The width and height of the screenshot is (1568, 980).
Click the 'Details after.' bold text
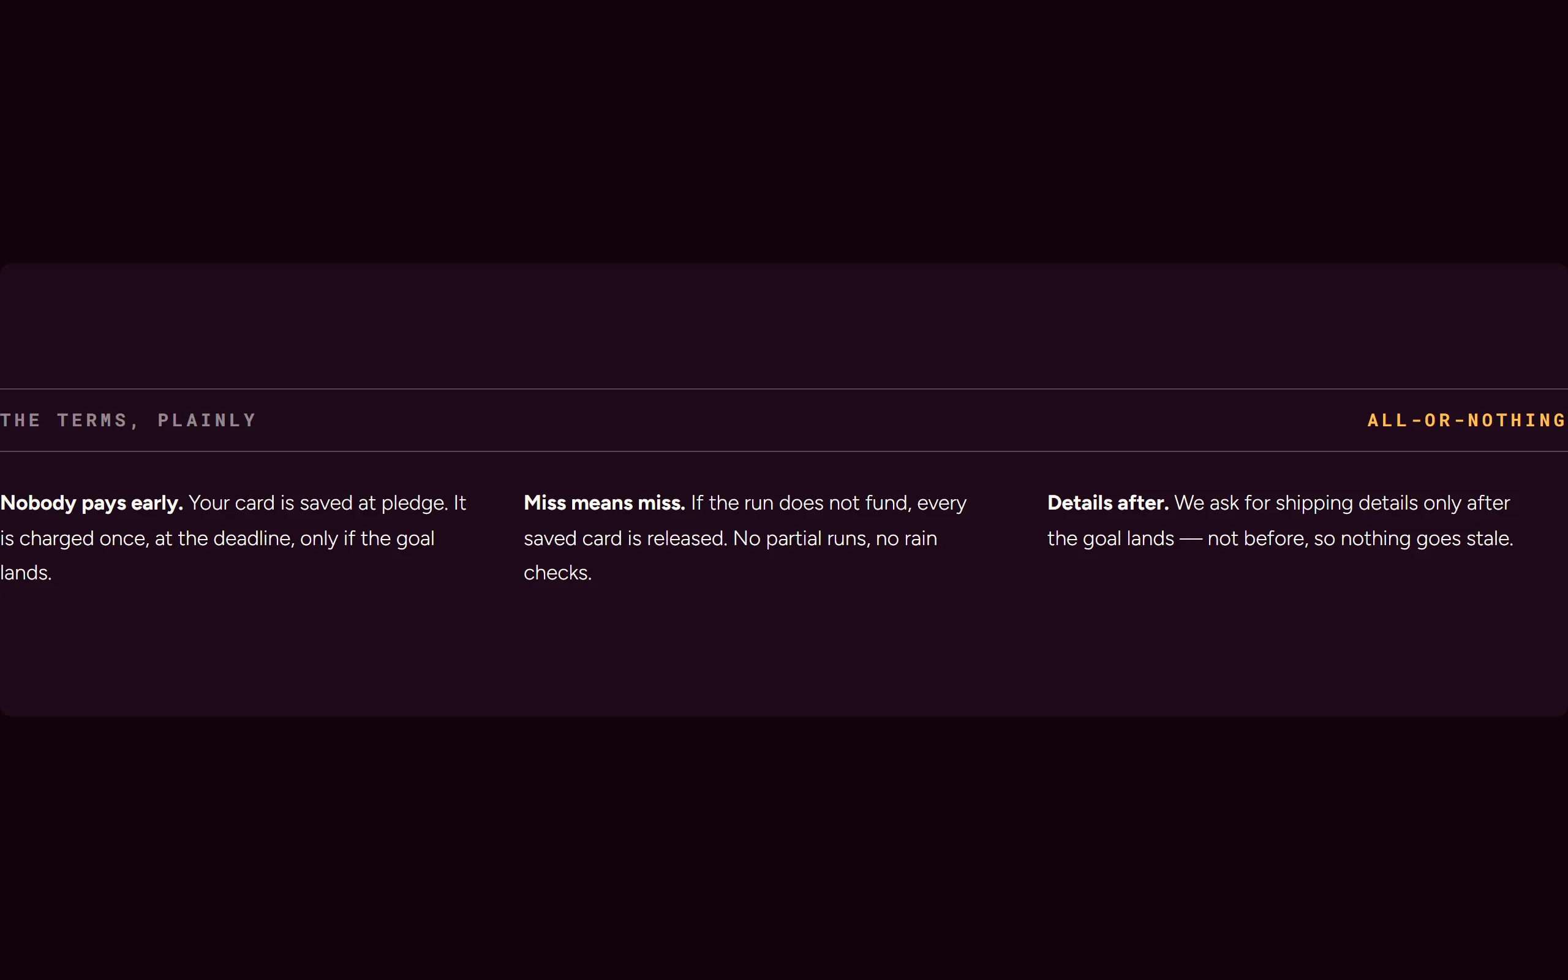point(1107,503)
